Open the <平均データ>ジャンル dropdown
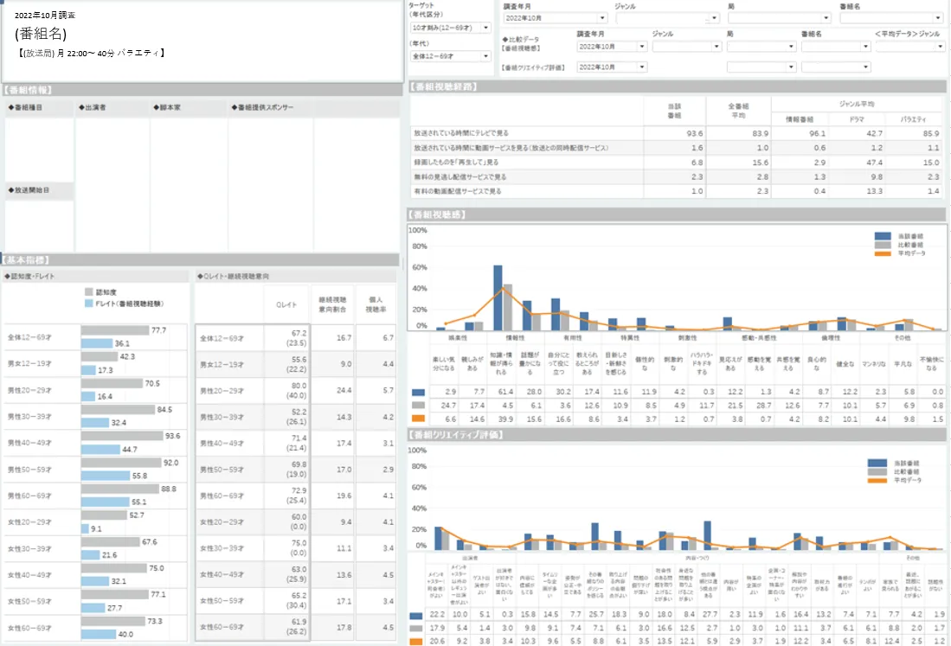951x646 pixels. pyautogui.click(x=909, y=47)
